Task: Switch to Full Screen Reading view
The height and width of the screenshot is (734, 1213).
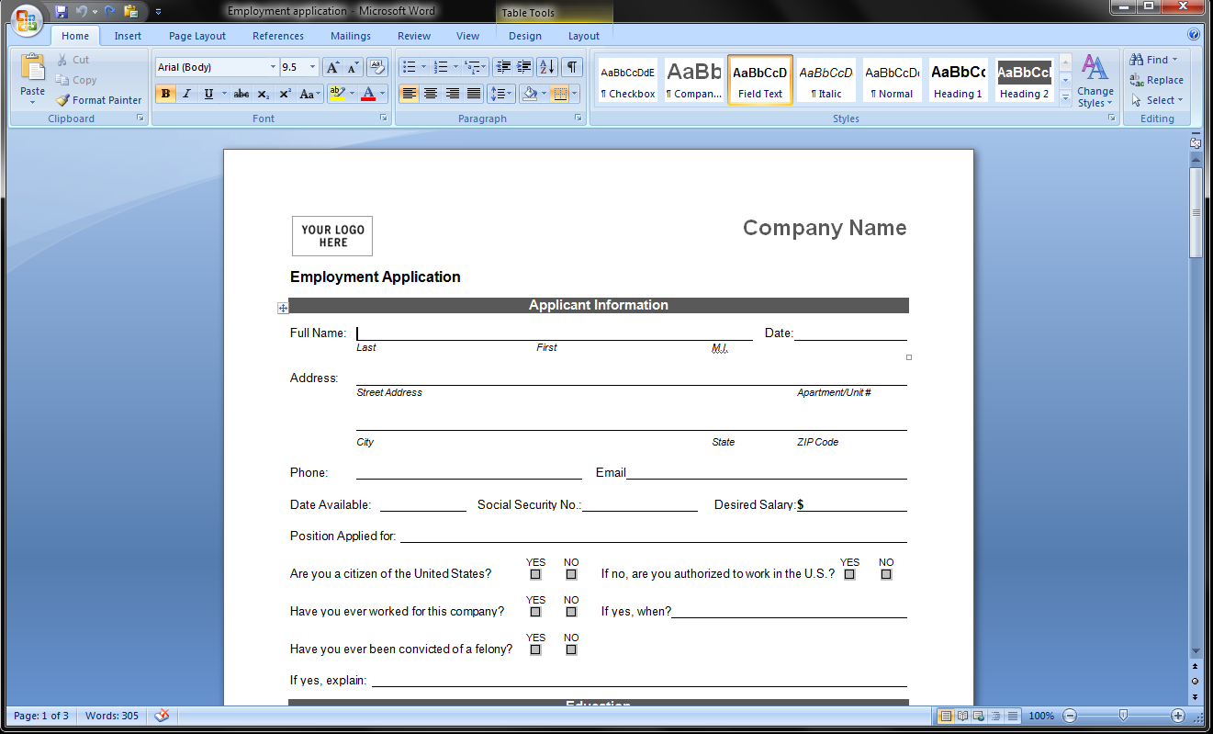Action: point(962,716)
